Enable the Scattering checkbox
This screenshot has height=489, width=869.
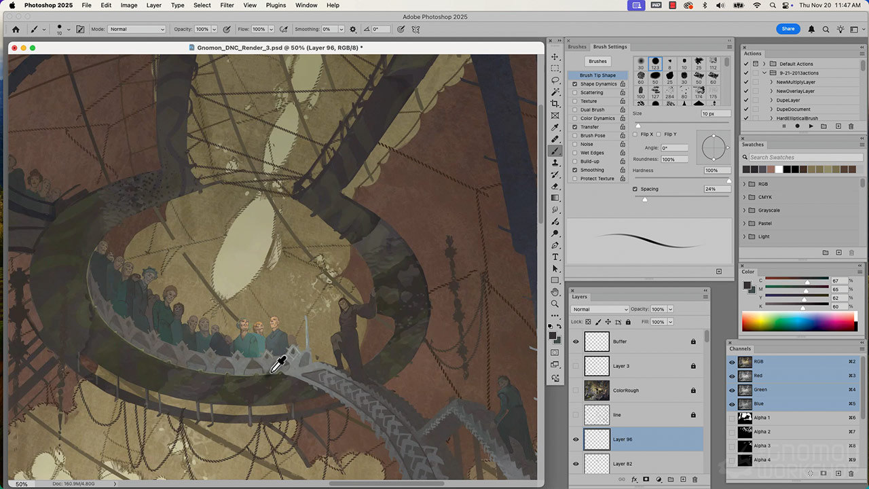575,92
